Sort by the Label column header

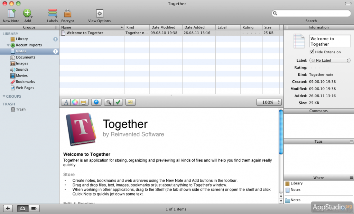pyautogui.click(x=228, y=27)
